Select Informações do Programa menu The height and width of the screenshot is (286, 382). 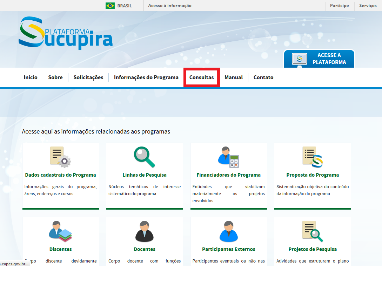(x=146, y=77)
